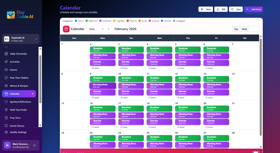Image resolution: width=280 pixels, height=153 pixels.
Task: Expand the DayGuide Ai facility dropdown
Action: coord(21,39)
